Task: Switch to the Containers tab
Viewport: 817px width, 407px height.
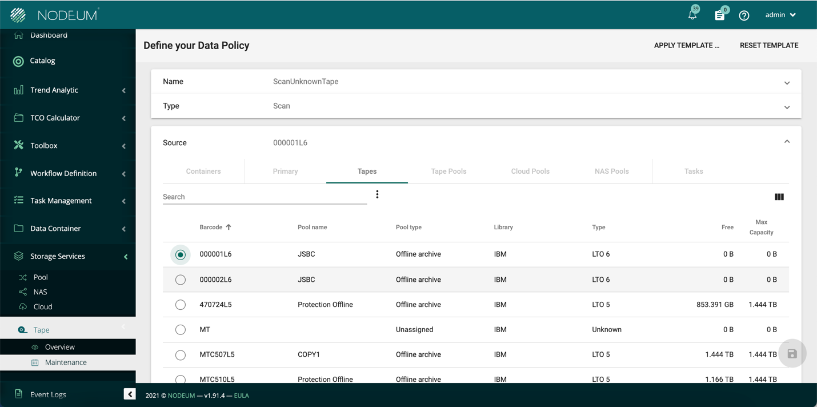Action: tap(203, 171)
